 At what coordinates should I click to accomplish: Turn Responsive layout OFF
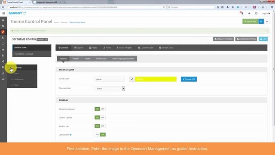(x=103, y=109)
